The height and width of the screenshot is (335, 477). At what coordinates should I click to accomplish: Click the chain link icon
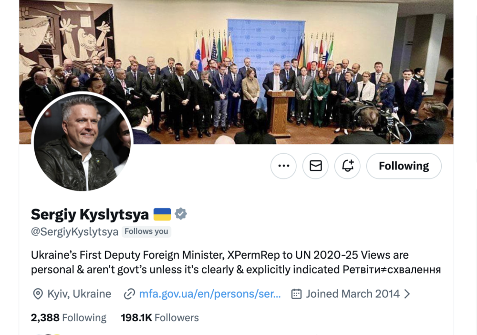(129, 294)
